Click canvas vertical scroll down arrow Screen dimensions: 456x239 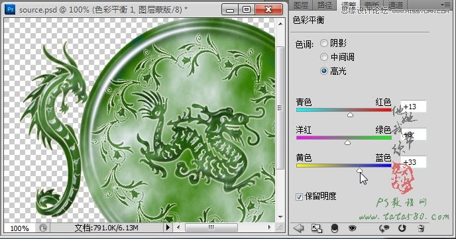click(x=280, y=217)
